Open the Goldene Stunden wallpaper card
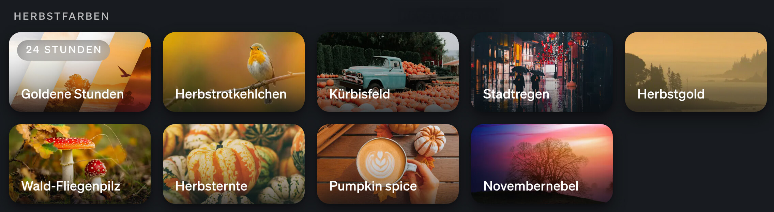774x212 pixels. (x=80, y=72)
